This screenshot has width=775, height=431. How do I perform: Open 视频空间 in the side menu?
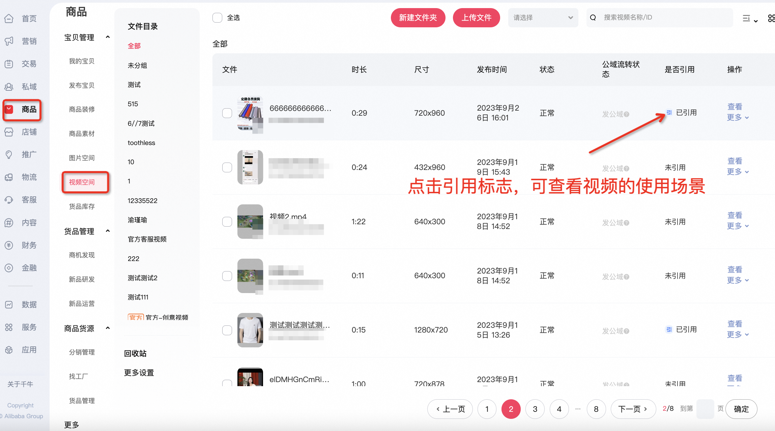tap(82, 182)
